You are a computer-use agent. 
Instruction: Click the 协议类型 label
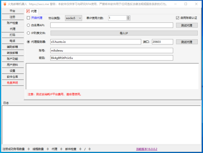(54, 18)
